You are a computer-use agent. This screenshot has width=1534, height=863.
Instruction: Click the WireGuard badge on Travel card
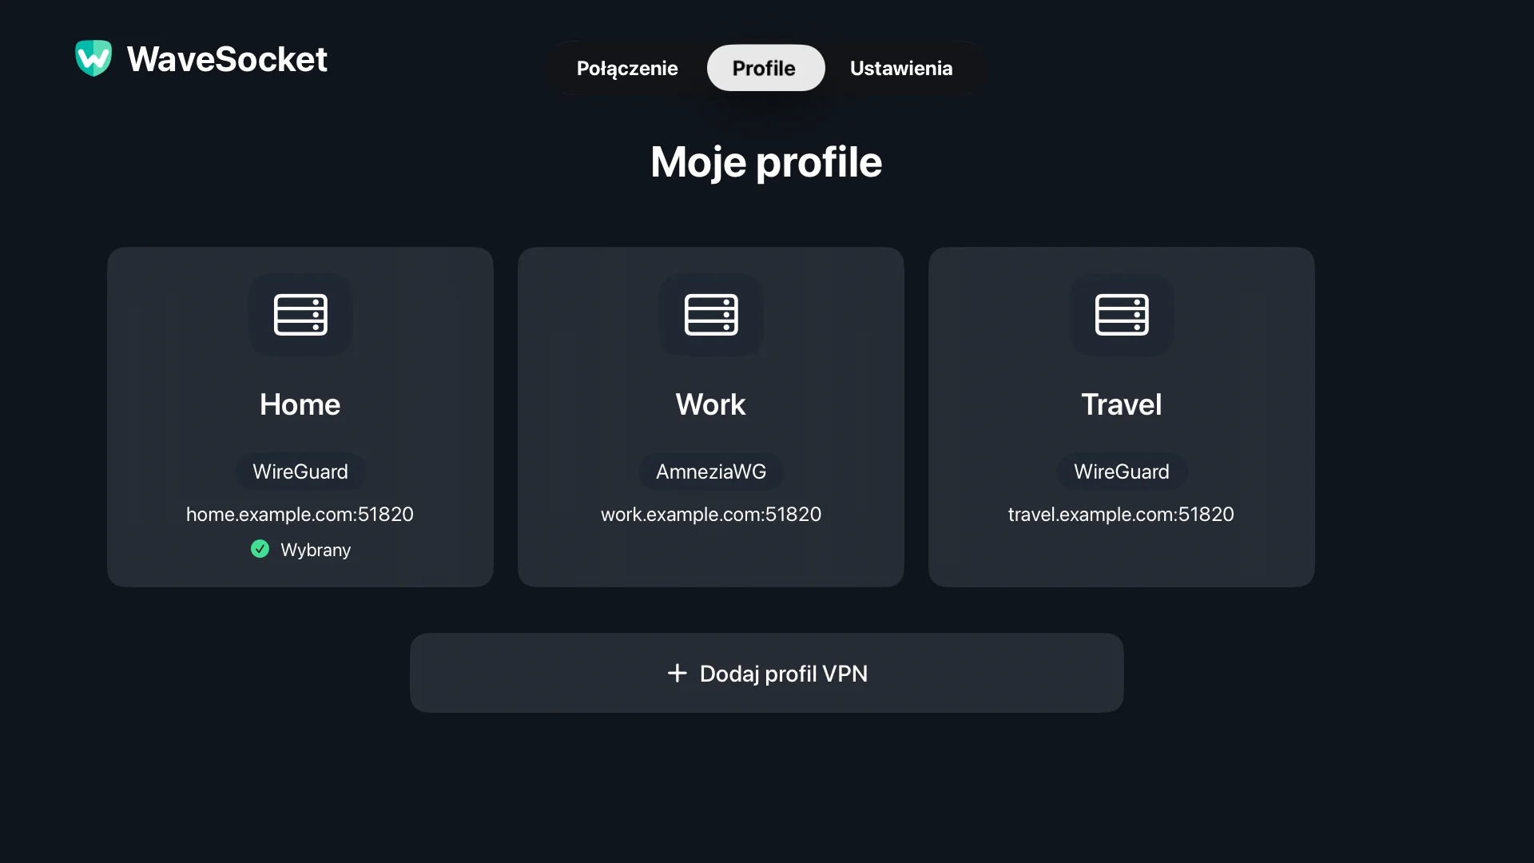click(x=1122, y=471)
